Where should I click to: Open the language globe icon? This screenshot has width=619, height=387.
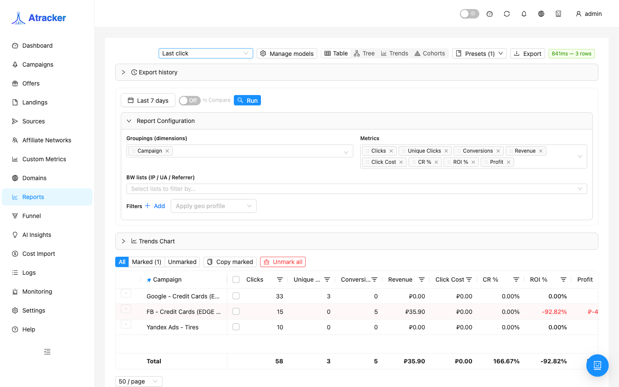541,14
